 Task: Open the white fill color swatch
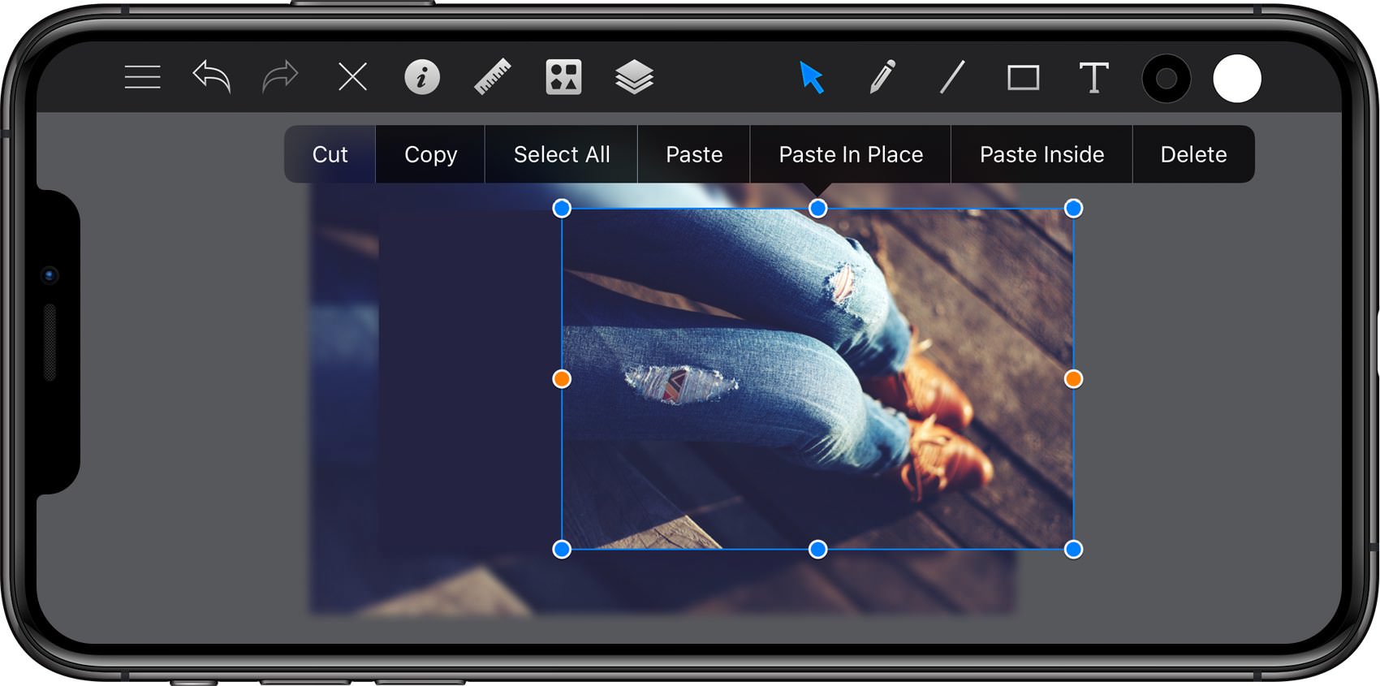(1237, 79)
